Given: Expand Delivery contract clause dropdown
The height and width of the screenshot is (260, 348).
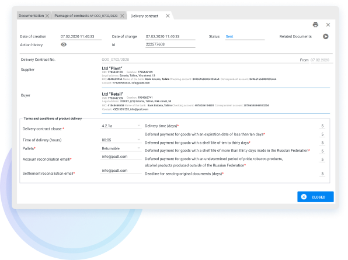Looking at the screenshot, I should tap(139, 126).
